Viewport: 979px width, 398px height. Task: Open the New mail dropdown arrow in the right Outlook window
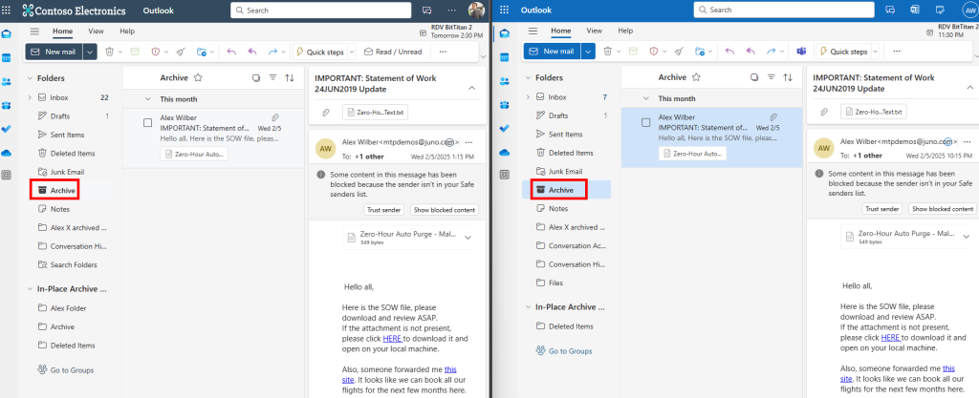(588, 52)
